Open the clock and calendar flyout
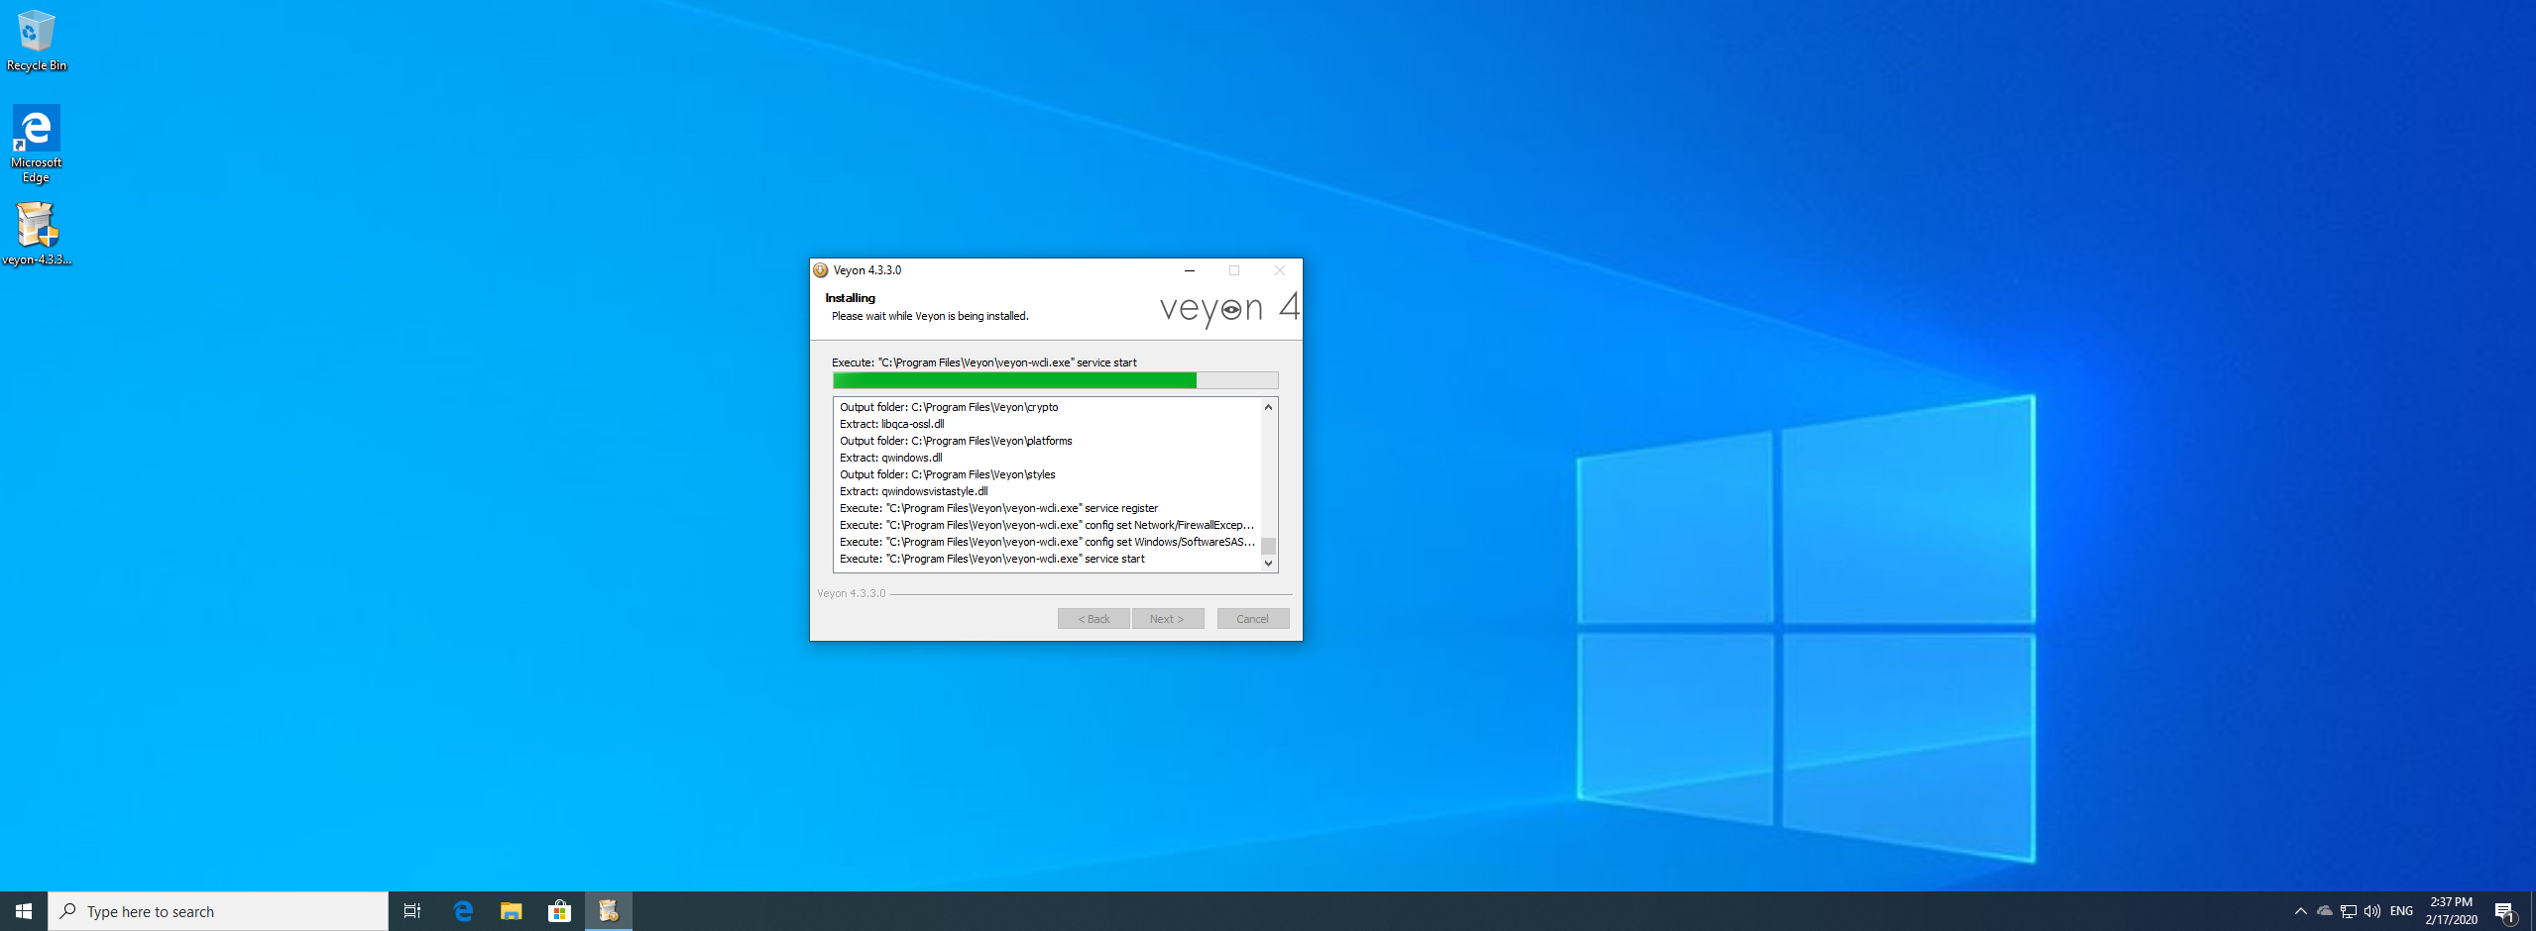 click(x=2452, y=911)
